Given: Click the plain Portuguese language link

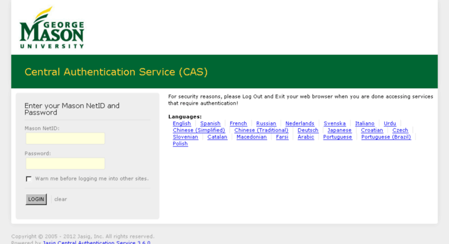Looking at the screenshot, I should pyautogui.click(x=337, y=137).
